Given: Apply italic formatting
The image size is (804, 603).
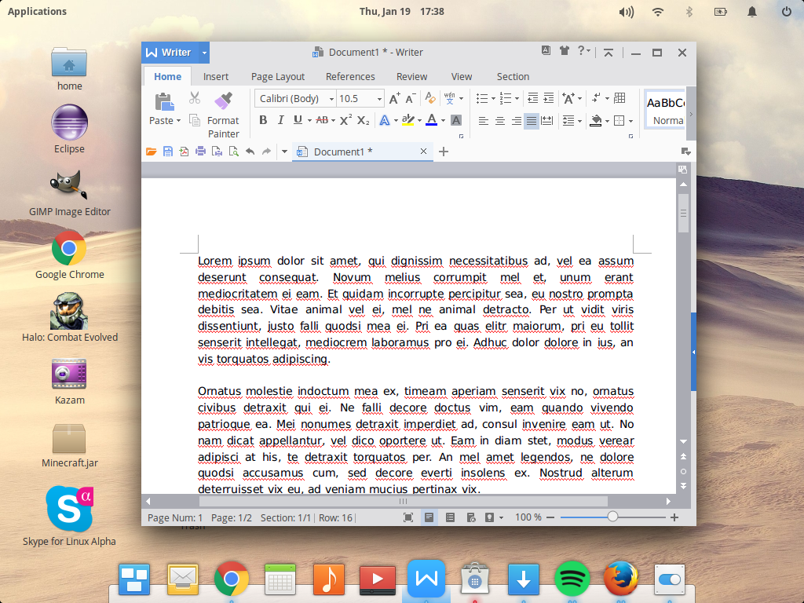Looking at the screenshot, I should [x=280, y=120].
